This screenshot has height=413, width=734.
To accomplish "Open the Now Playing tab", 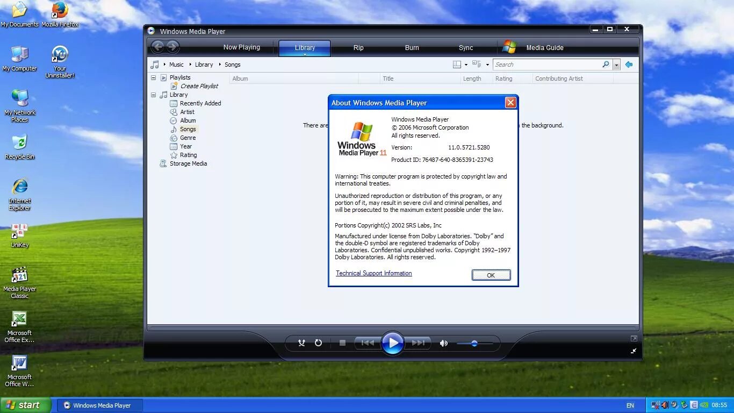I will pyautogui.click(x=241, y=47).
